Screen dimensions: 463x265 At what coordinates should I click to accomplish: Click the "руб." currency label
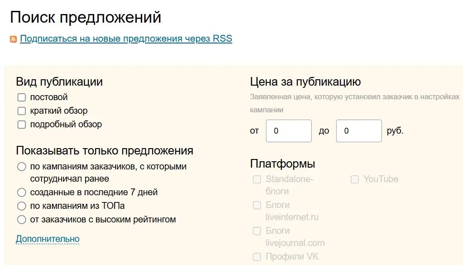click(395, 131)
